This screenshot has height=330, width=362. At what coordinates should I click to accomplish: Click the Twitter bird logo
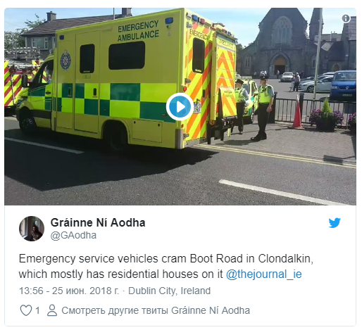pos(335,222)
